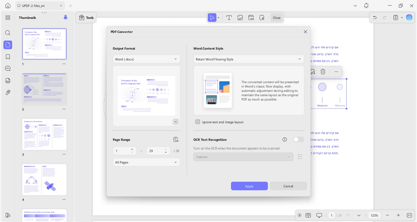
Task: Switch to the UPDF-2-files_en tab
Action: pyautogui.click(x=40, y=6)
